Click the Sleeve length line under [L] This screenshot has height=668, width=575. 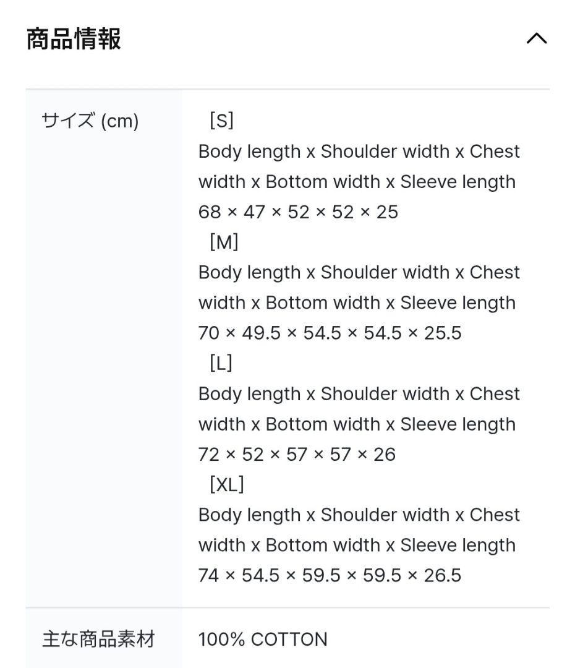[x=357, y=424]
